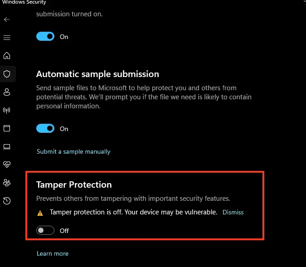Viewport: 306px width, 267px height.
Task: Click the Submit a sample manually link
Action: pyautogui.click(x=73, y=151)
